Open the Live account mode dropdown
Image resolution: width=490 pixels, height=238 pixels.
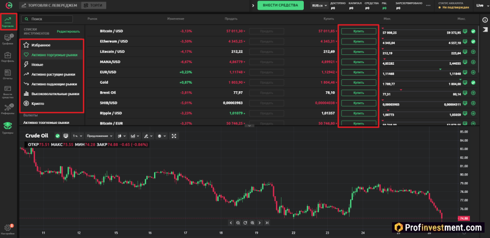click(482, 5)
